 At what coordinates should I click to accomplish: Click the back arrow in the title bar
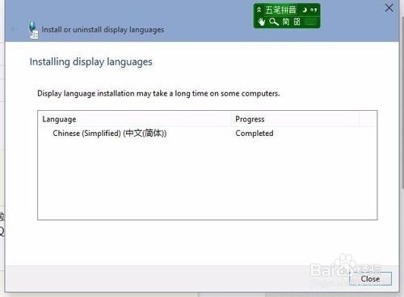[x=15, y=29]
